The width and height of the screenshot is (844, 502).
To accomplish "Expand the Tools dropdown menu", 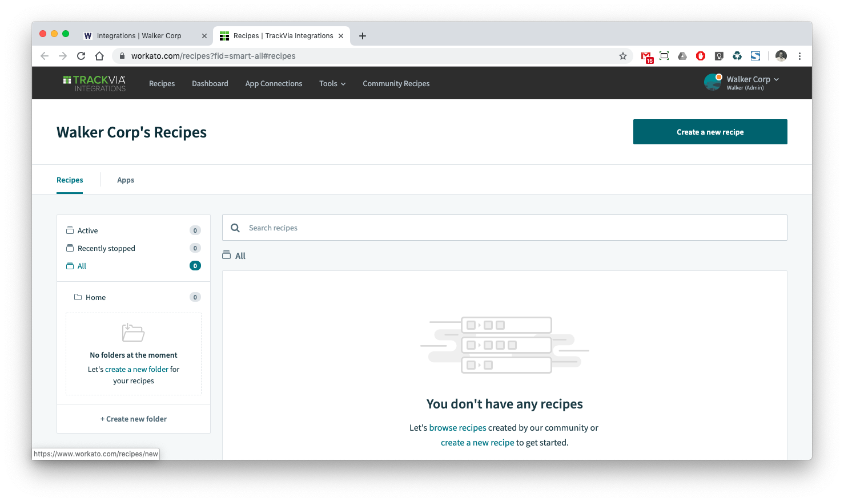I will (x=332, y=83).
